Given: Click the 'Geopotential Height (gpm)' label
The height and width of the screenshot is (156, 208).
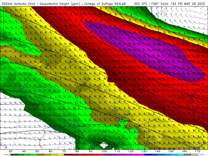Looking at the screenshot, I should 60,4.
